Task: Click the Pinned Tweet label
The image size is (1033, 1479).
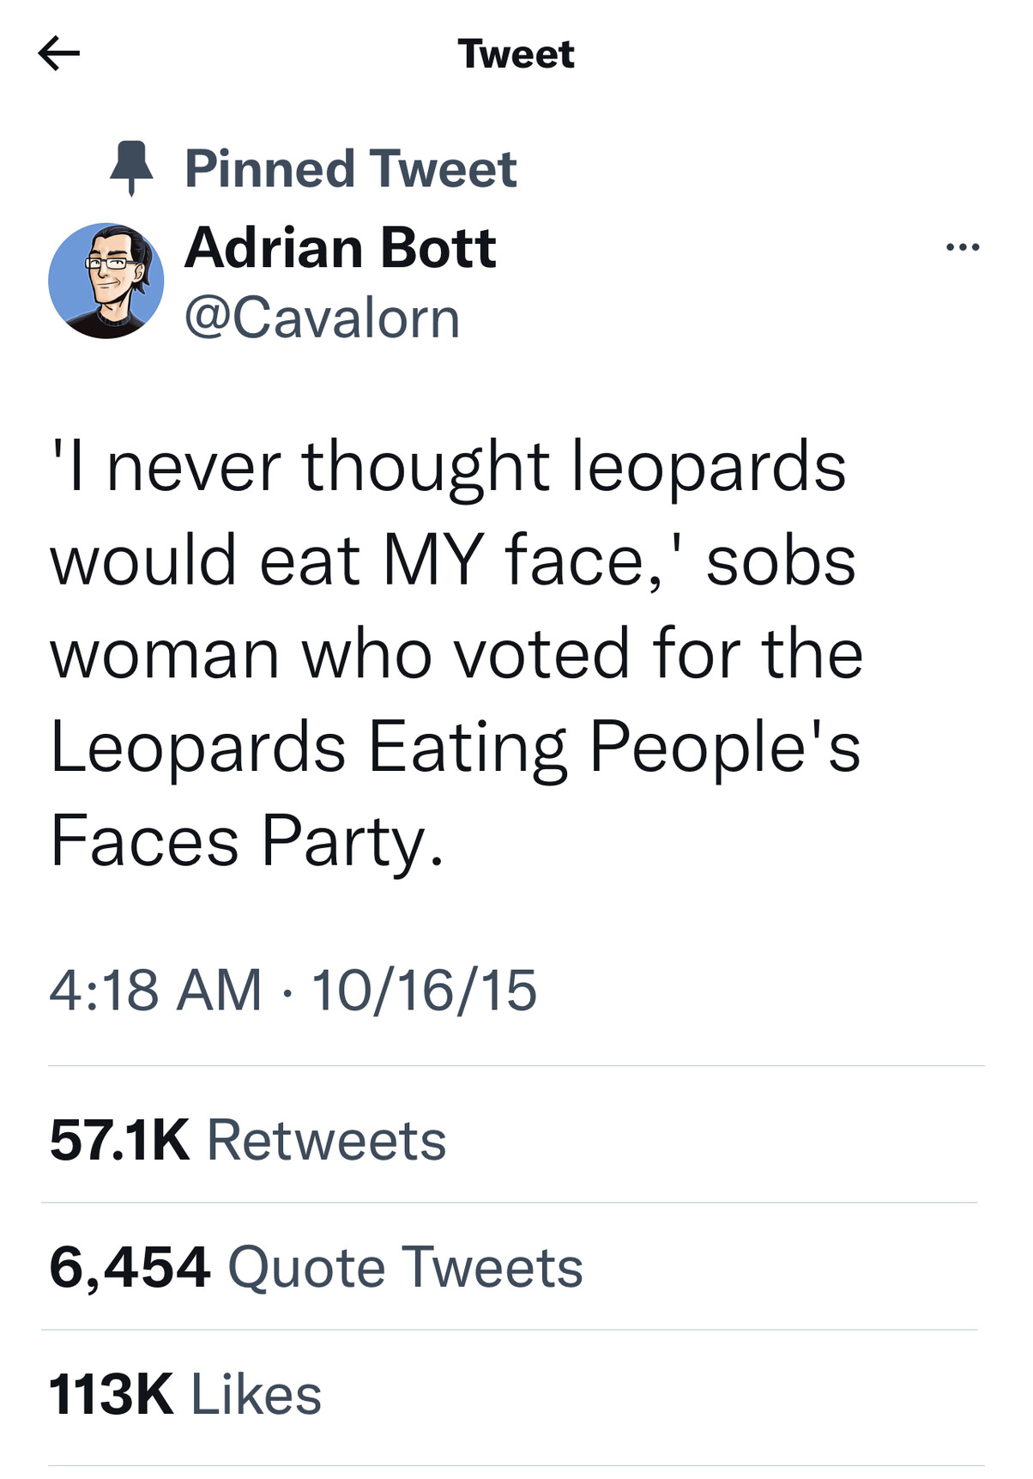Action: (x=350, y=168)
